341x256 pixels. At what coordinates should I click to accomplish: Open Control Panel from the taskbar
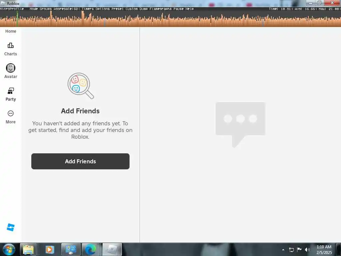click(x=71, y=249)
